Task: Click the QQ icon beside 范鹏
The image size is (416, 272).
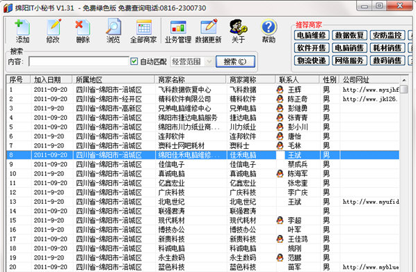Action: coord(280,257)
